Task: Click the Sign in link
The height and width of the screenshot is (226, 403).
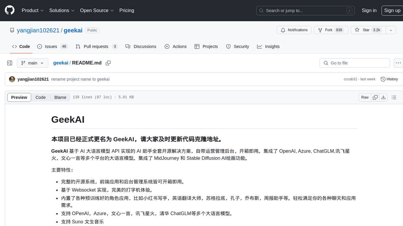Action: [x=369, y=10]
